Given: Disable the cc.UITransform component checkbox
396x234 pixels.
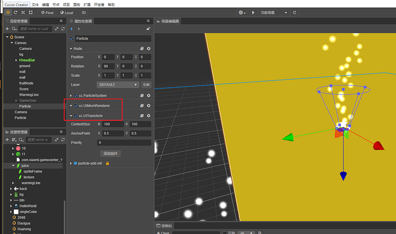Looking at the screenshot, I should pyautogui.click(x=76, y=116).
